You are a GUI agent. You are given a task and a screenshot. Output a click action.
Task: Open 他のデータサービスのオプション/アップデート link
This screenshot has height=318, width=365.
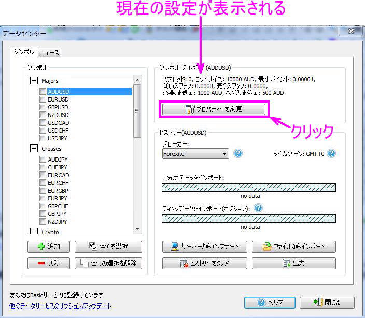pos(60,306)
